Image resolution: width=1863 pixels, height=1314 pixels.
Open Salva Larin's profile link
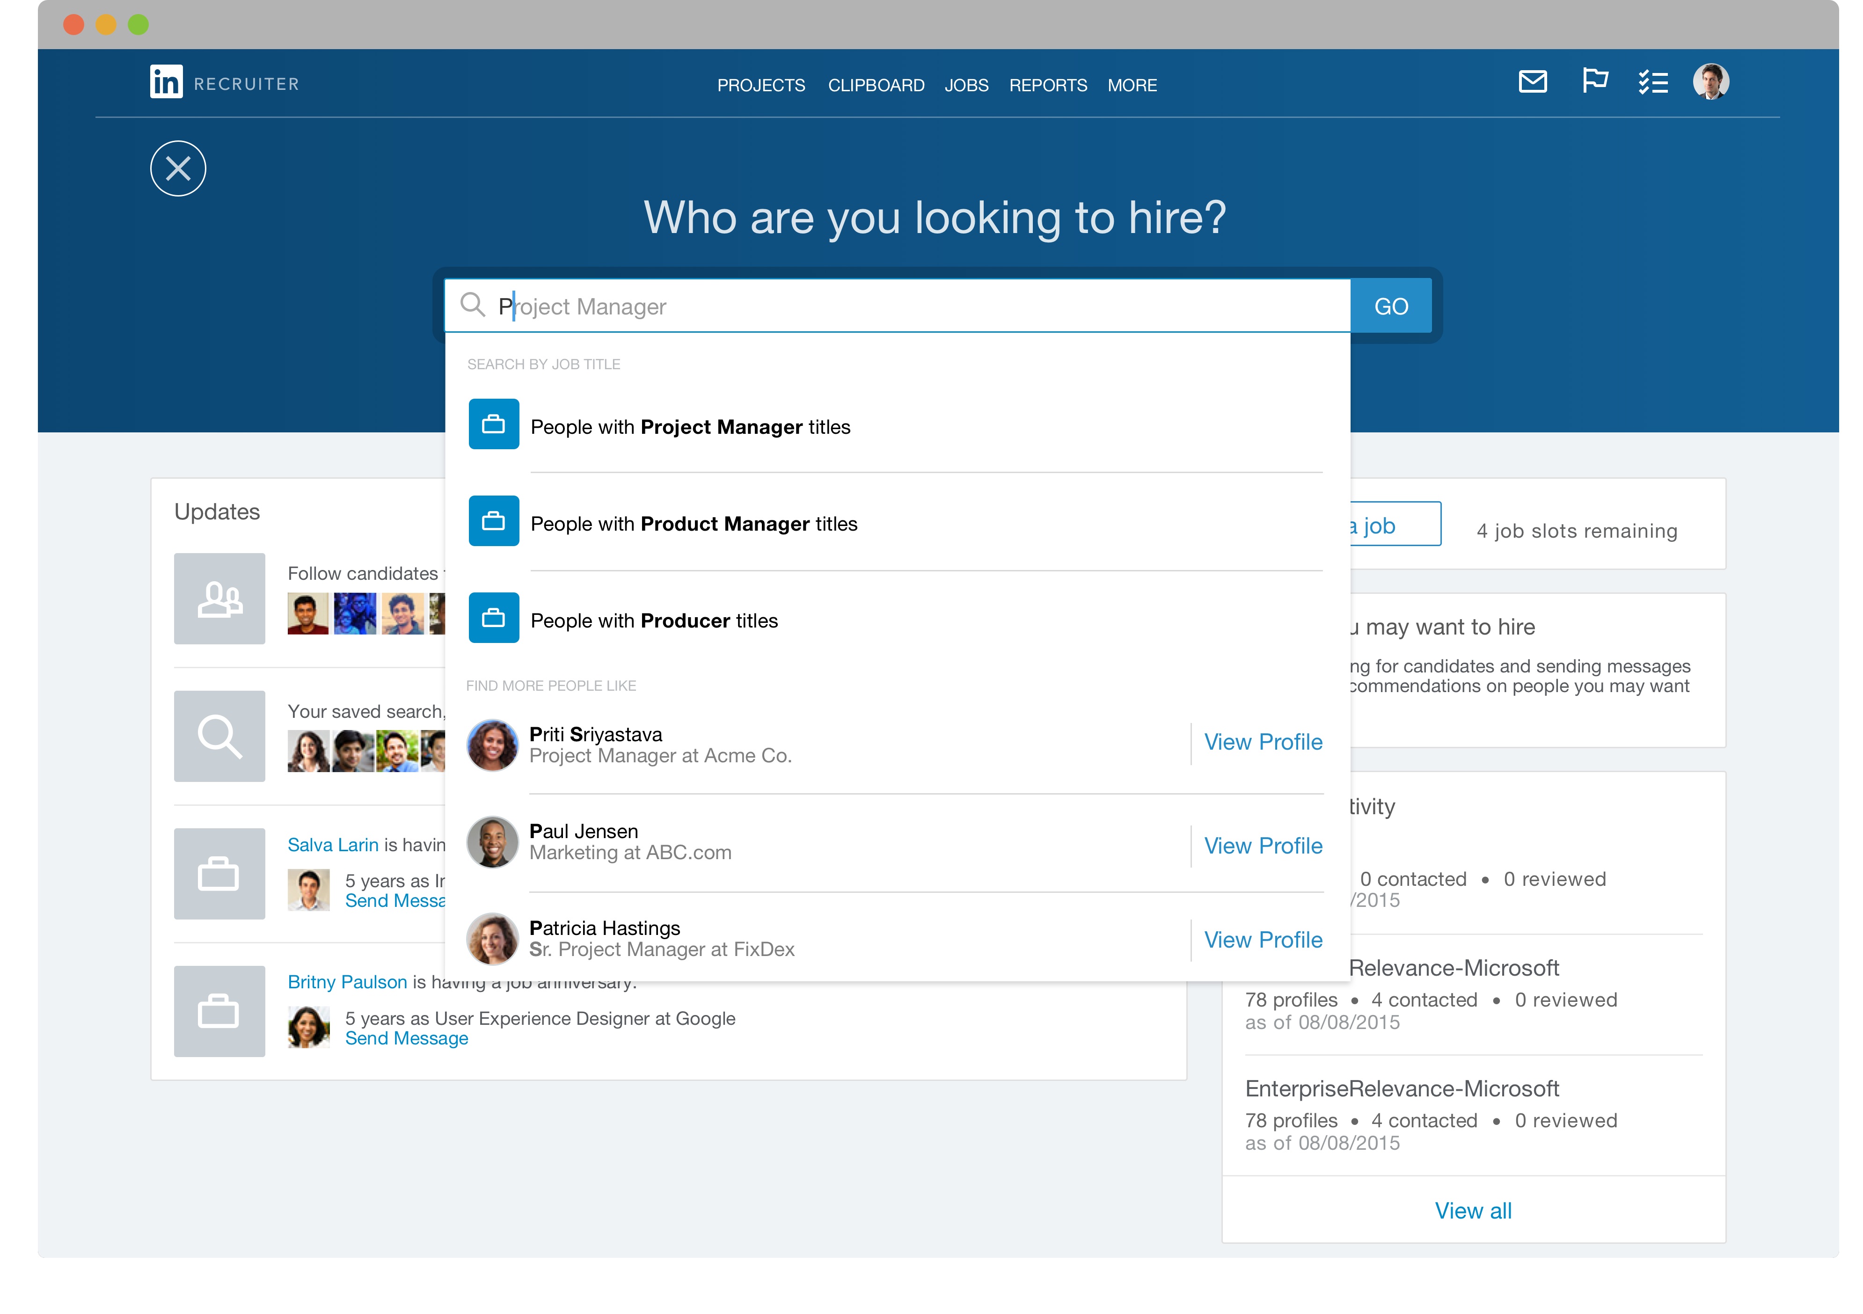333,845
